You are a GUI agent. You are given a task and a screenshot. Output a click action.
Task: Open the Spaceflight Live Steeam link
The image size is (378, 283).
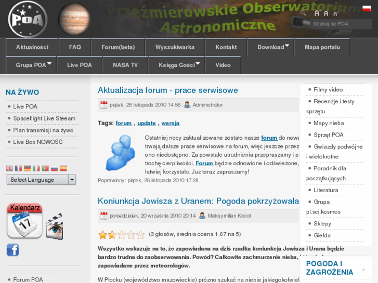click(x=44, y=118)
